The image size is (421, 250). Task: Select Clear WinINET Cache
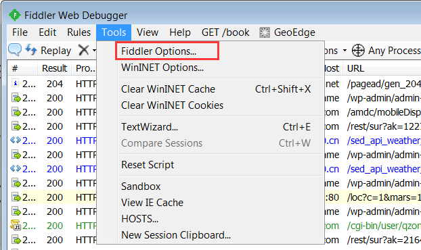click(168, 89)
